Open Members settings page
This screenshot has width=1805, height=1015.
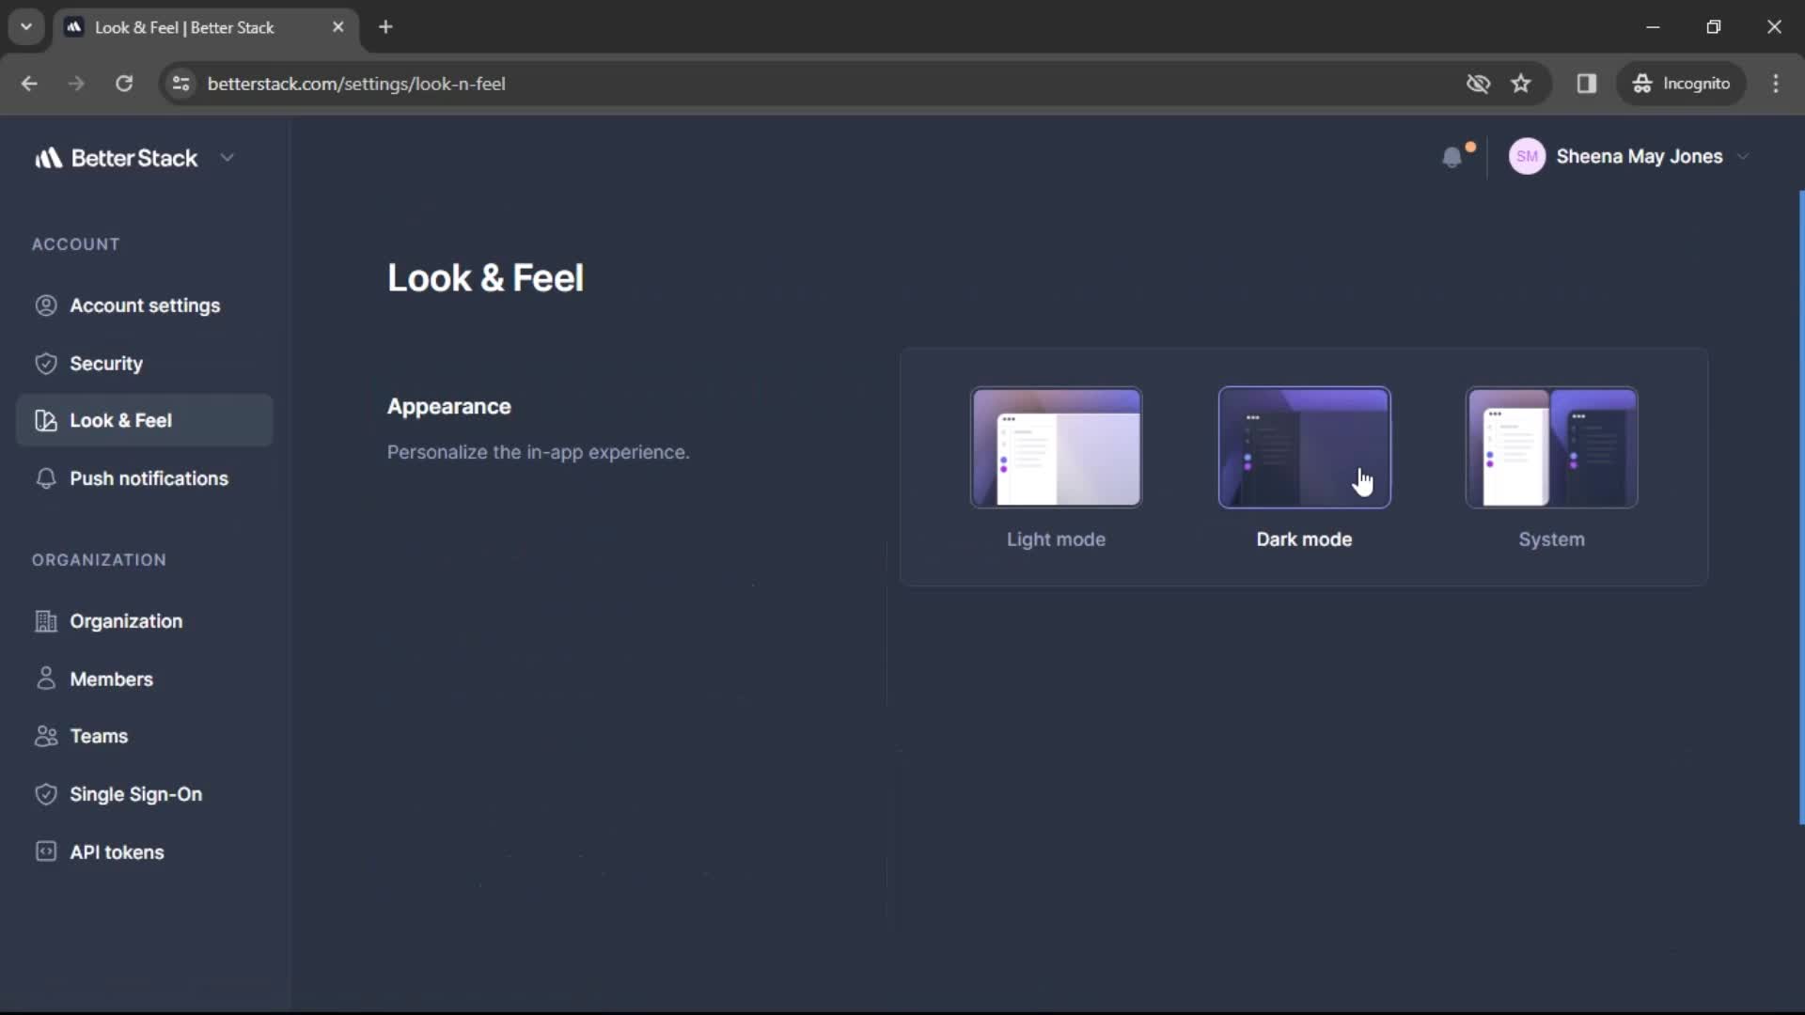[110, 679]
